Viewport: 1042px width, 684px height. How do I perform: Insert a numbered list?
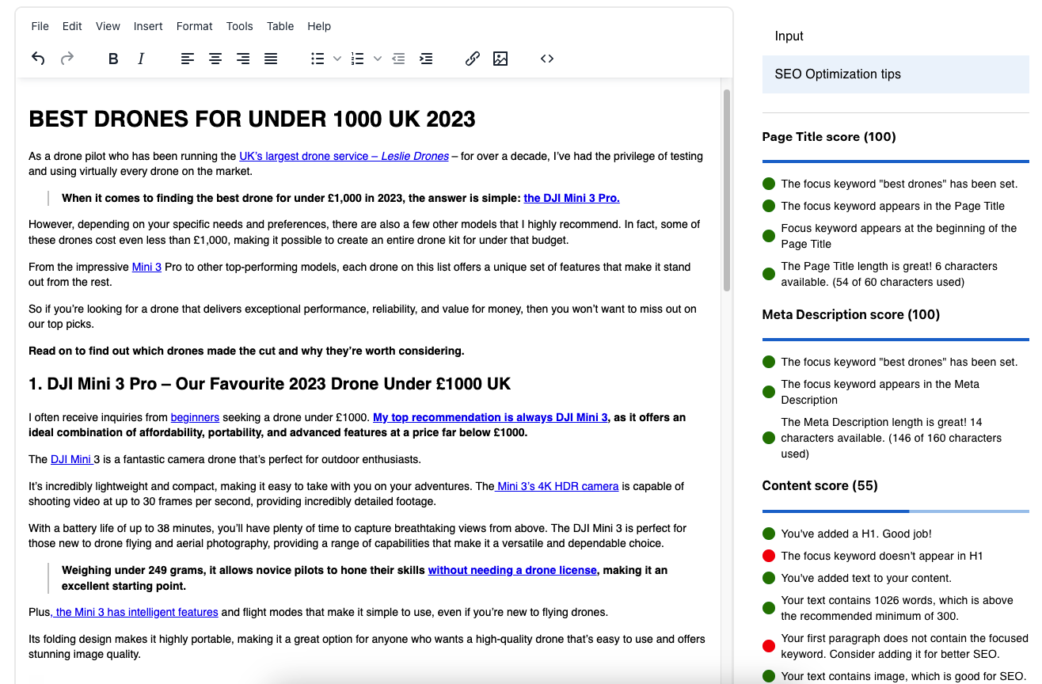tap(358, 59)
